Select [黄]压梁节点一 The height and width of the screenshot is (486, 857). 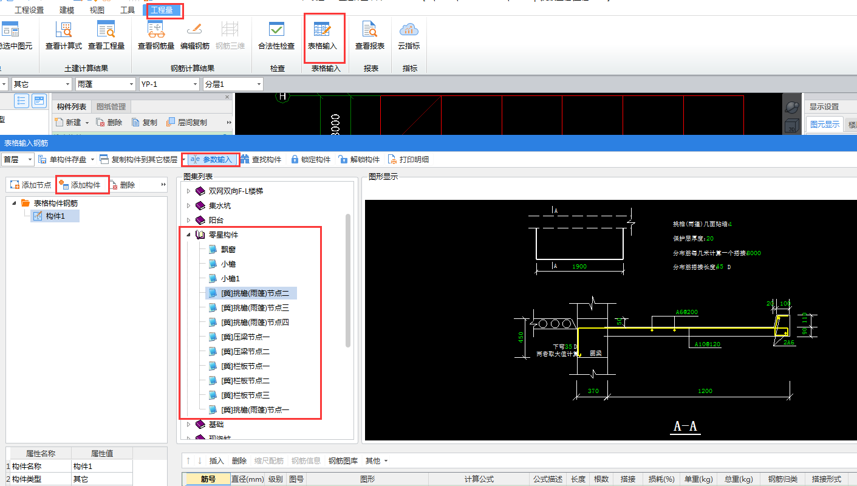245,337
